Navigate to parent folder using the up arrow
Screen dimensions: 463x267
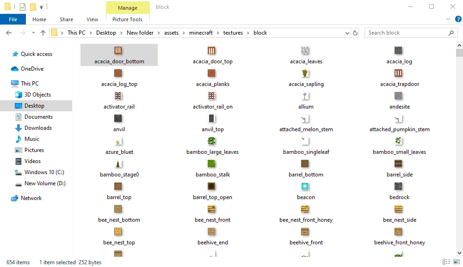[43, 33]
